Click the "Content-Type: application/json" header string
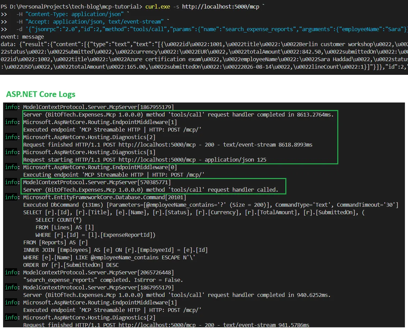 coord(75,14)
